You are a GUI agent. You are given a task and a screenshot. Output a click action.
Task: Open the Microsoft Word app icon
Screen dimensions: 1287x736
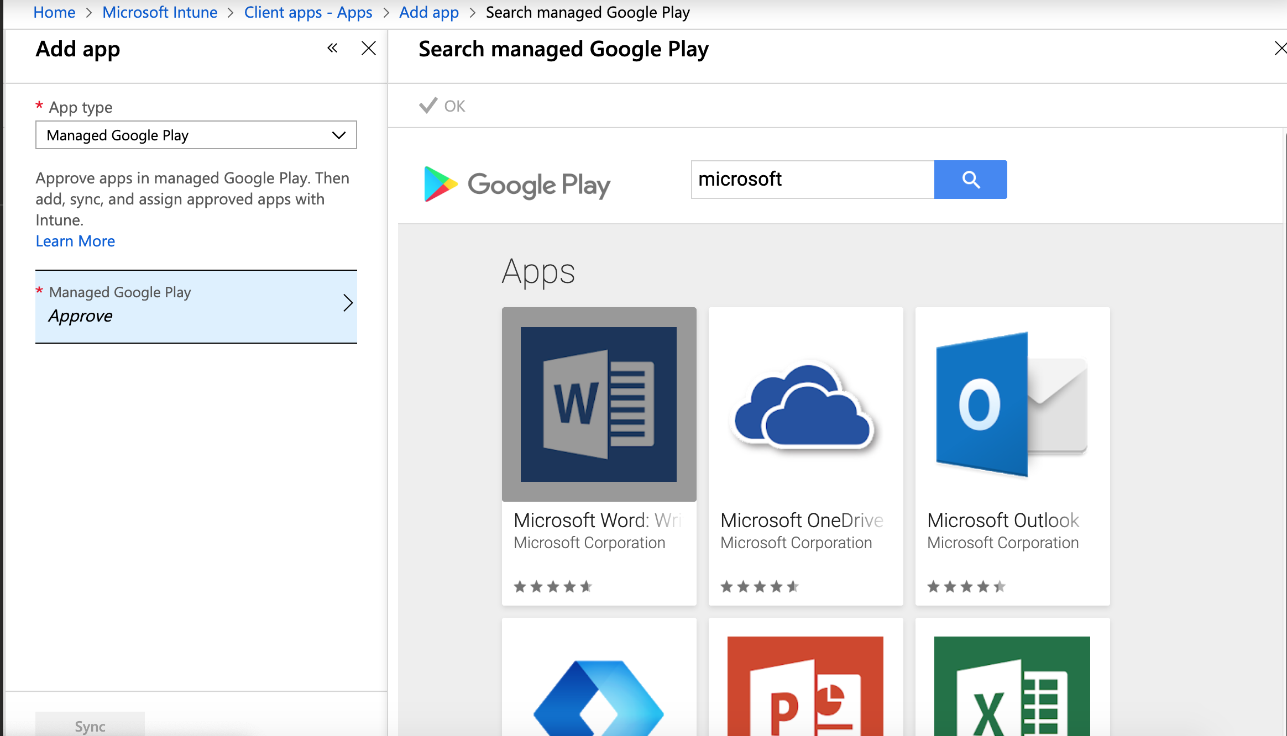tap(599, 404)
